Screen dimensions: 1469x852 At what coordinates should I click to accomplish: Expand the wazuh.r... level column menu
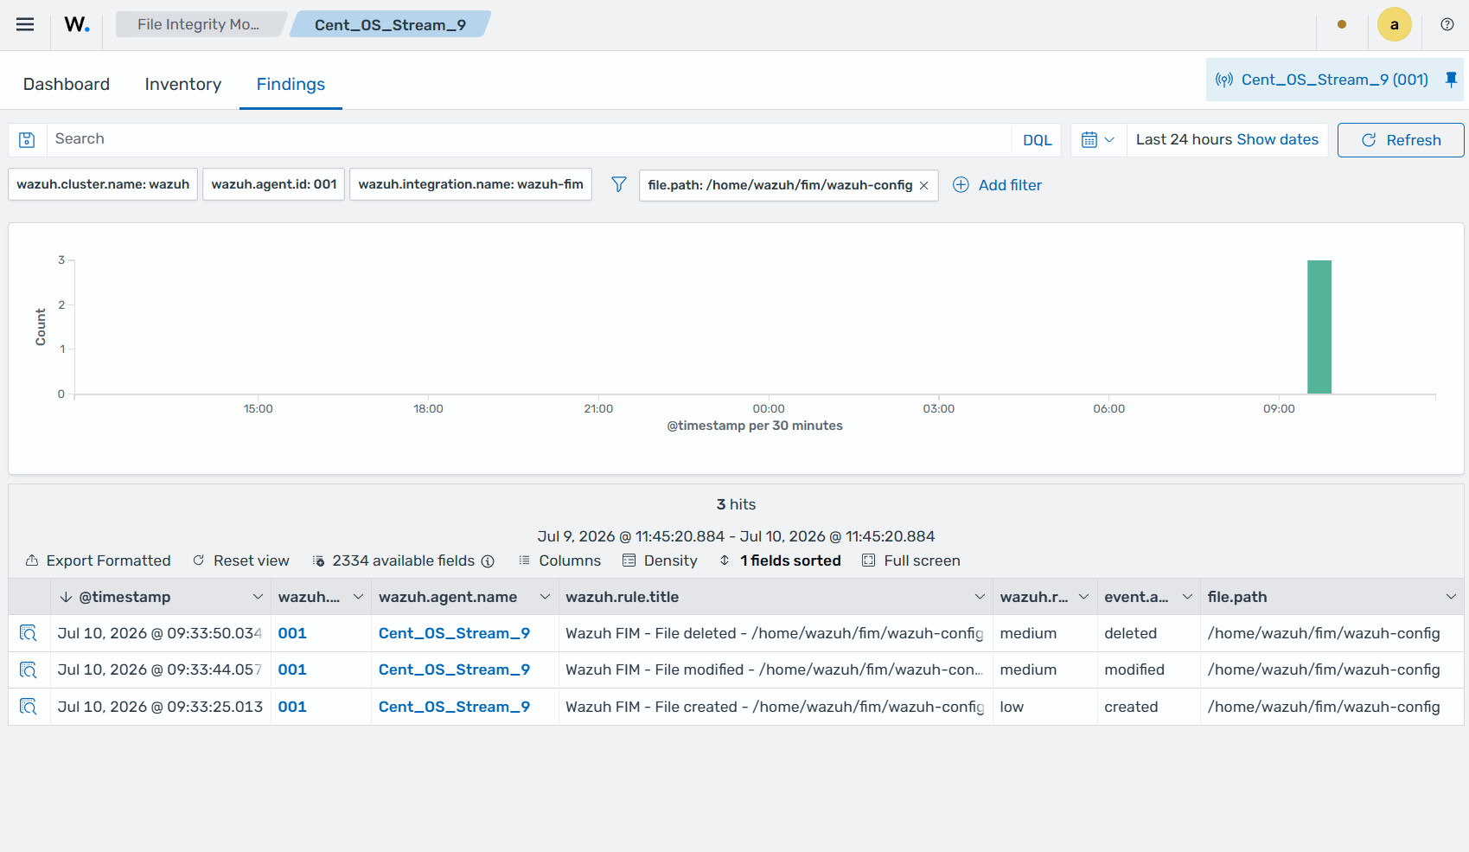pyautogui.click(x=1083, y=597)
